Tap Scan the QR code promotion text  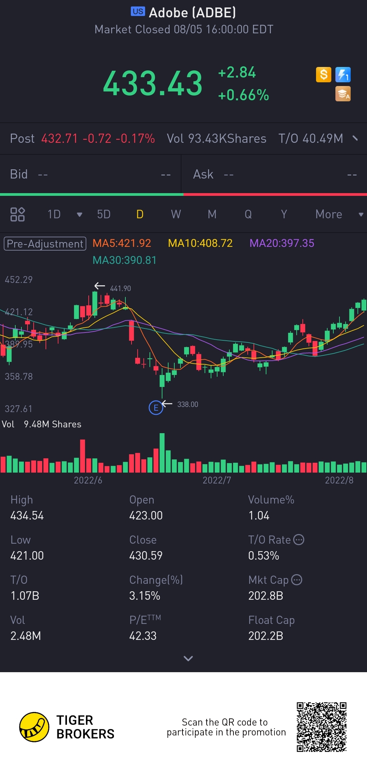tap(226, 727)
